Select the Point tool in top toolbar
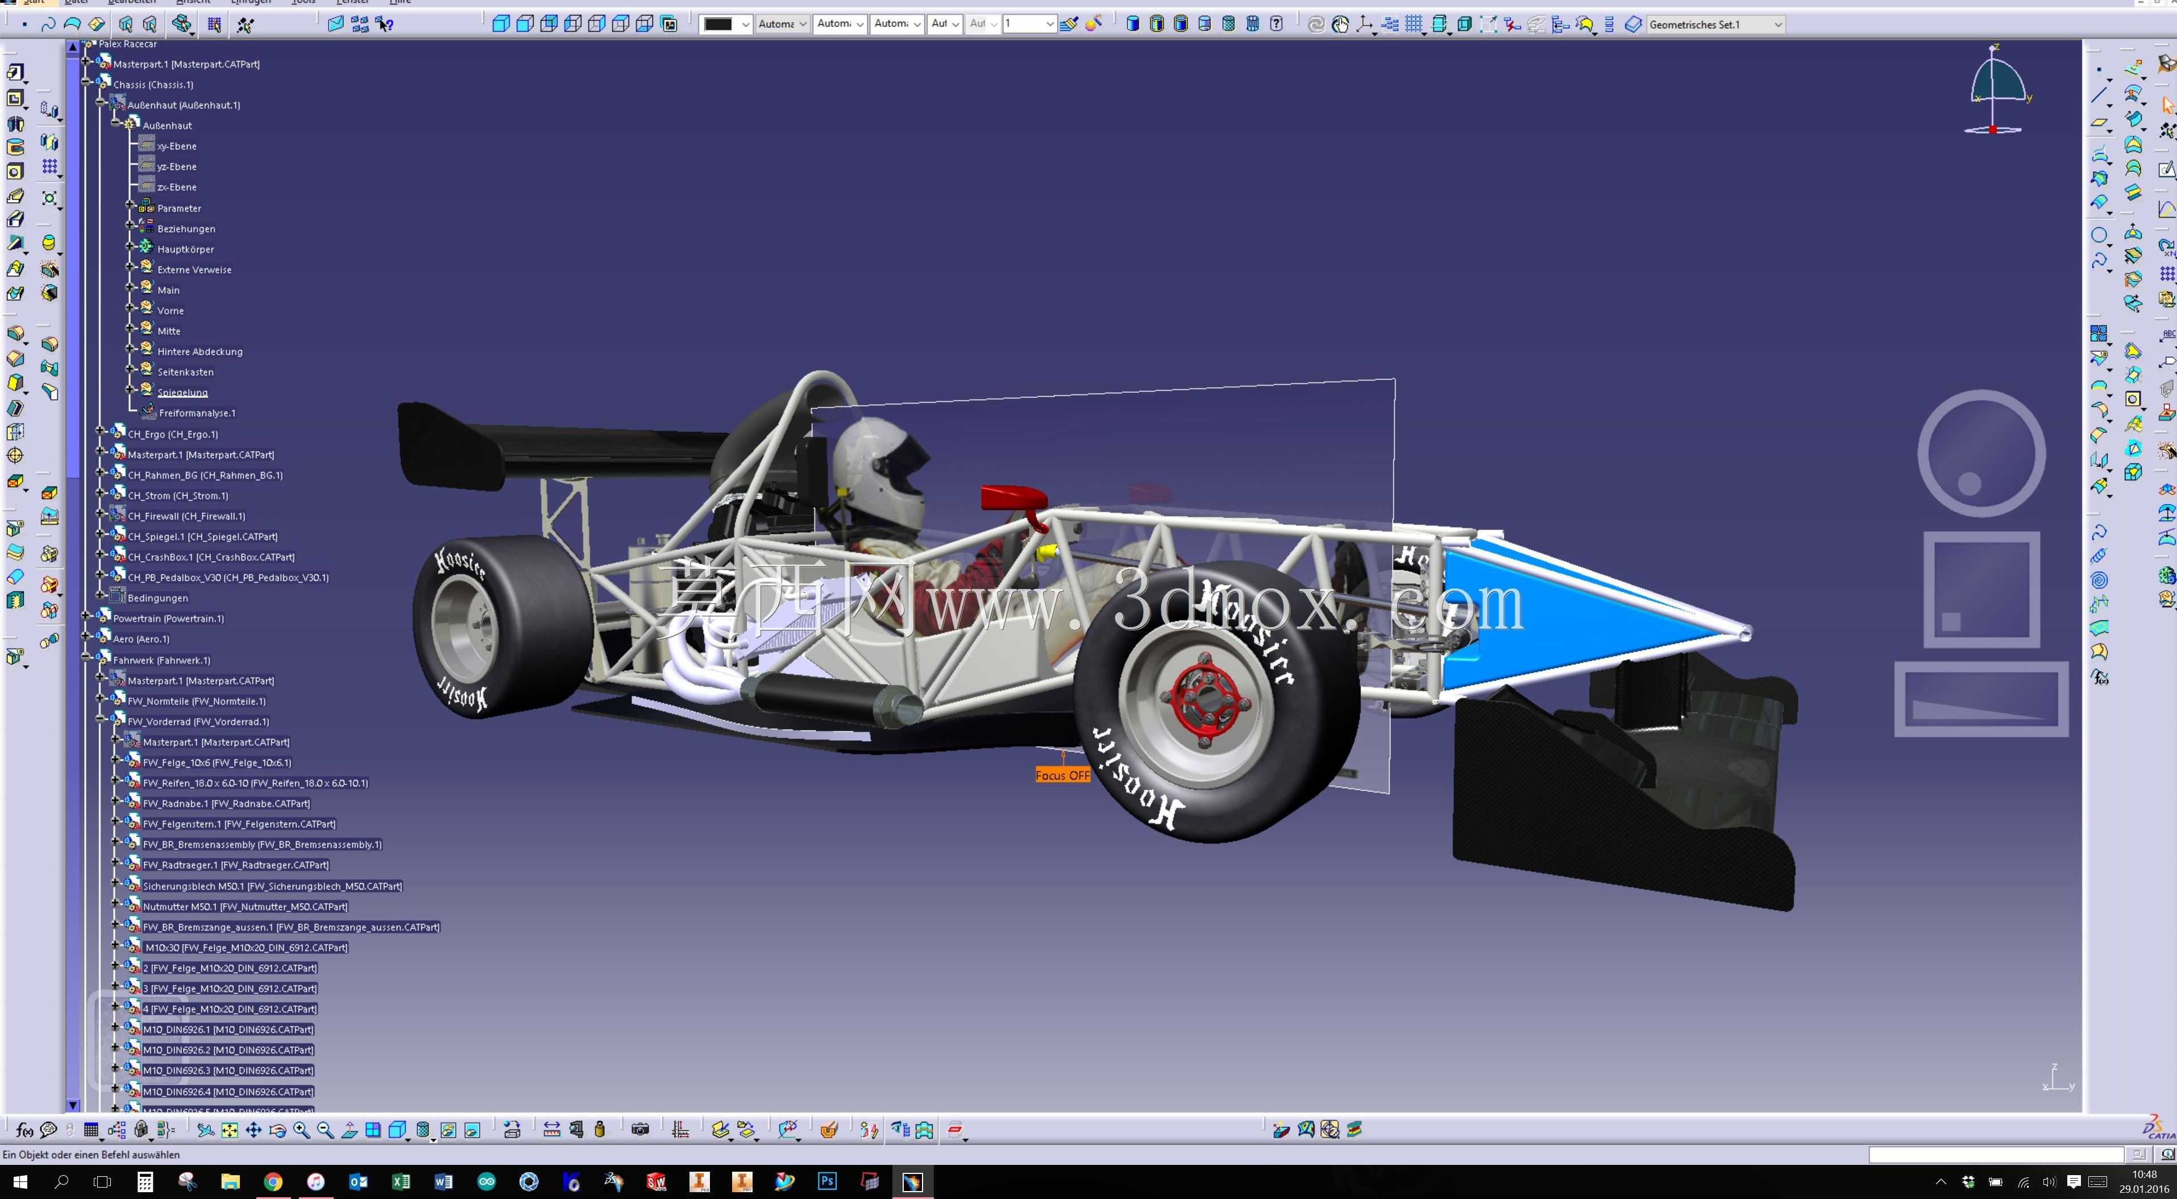 pos(24,24)
